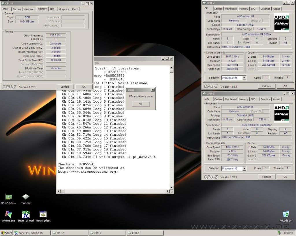Click the Start button on taskbar
This screenshot has width=296, height=236.
click(6, 233)
